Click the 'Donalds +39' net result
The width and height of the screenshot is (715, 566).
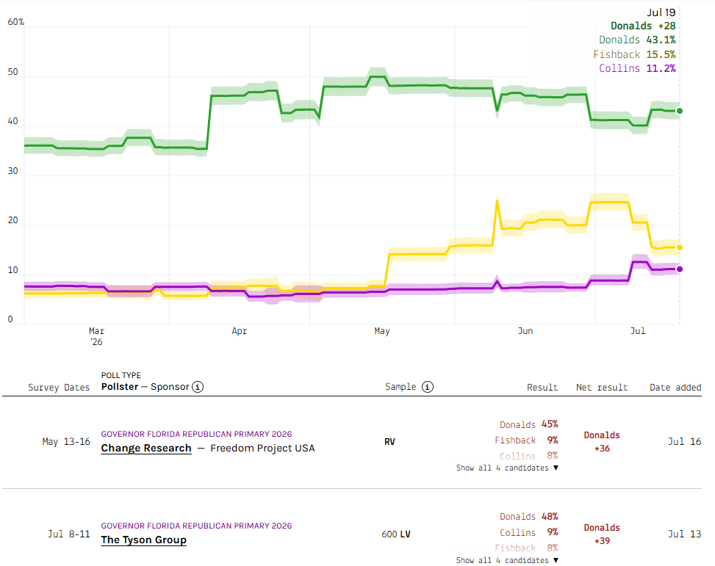[602, 534]
